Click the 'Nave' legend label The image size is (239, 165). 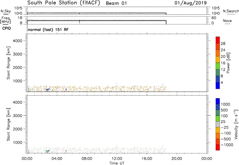[227, 21]
